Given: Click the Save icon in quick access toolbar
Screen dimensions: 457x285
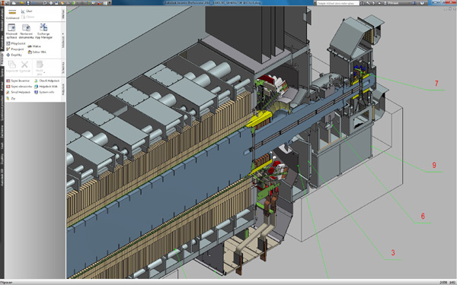Looking at the screenshot, I should click(x=28, y=3).
